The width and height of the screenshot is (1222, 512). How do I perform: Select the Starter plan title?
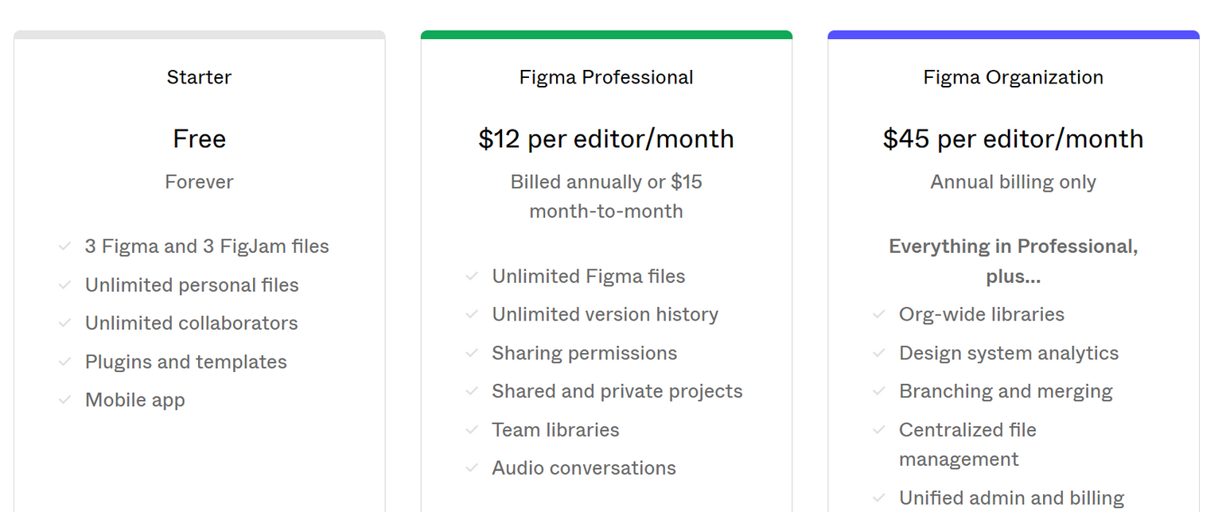tap(199, 77)
